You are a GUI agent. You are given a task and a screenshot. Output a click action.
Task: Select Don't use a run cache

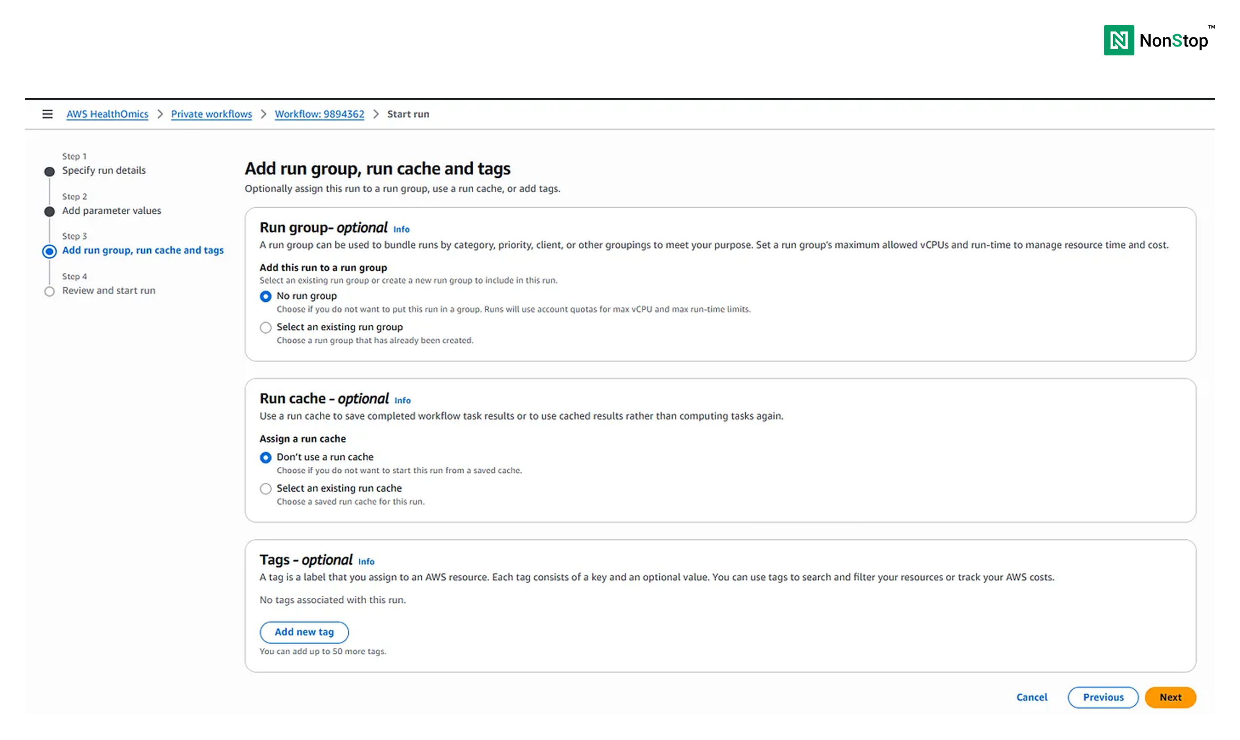pos(266,458)
